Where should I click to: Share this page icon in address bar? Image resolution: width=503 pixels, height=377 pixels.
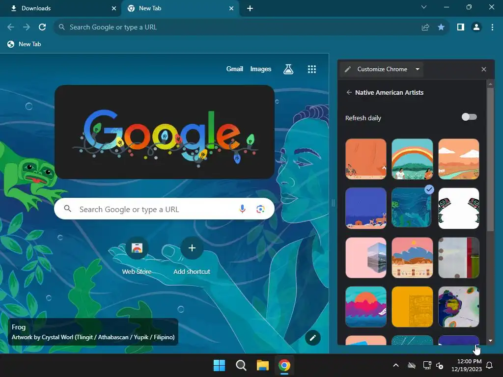pos(425,27)
